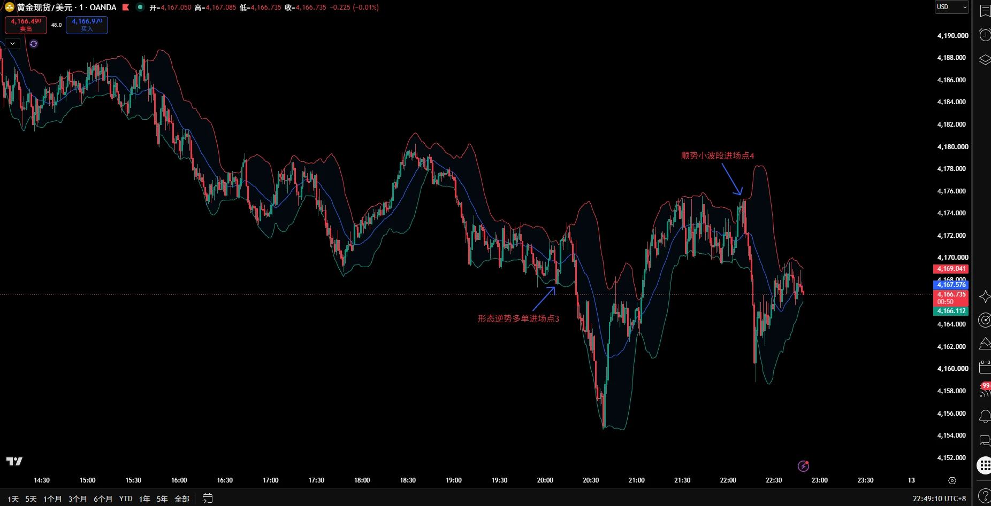
Task: Click the gold symbol logo icon
Action: pyautogui.click(x=9, y=7)
